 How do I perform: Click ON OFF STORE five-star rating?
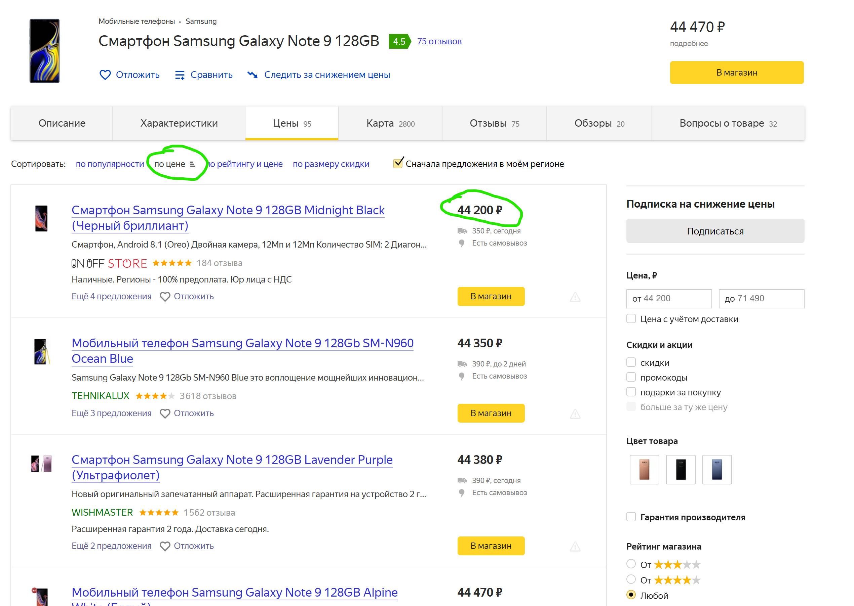click(x=172, y=263)
